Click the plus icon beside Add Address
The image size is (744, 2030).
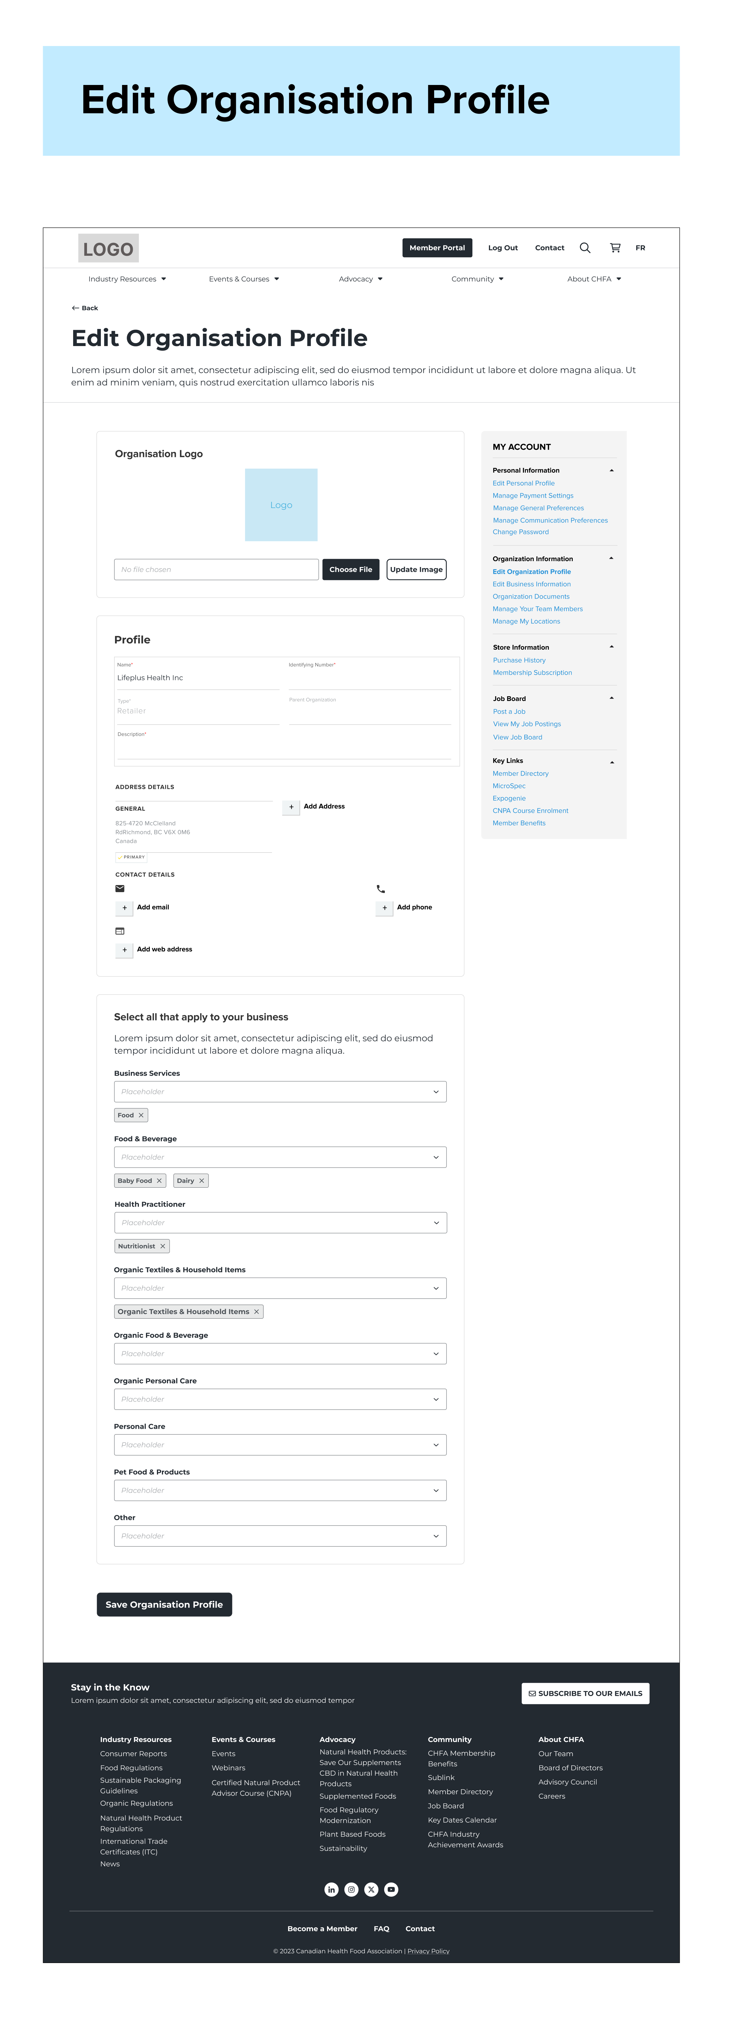pos(291,807)
